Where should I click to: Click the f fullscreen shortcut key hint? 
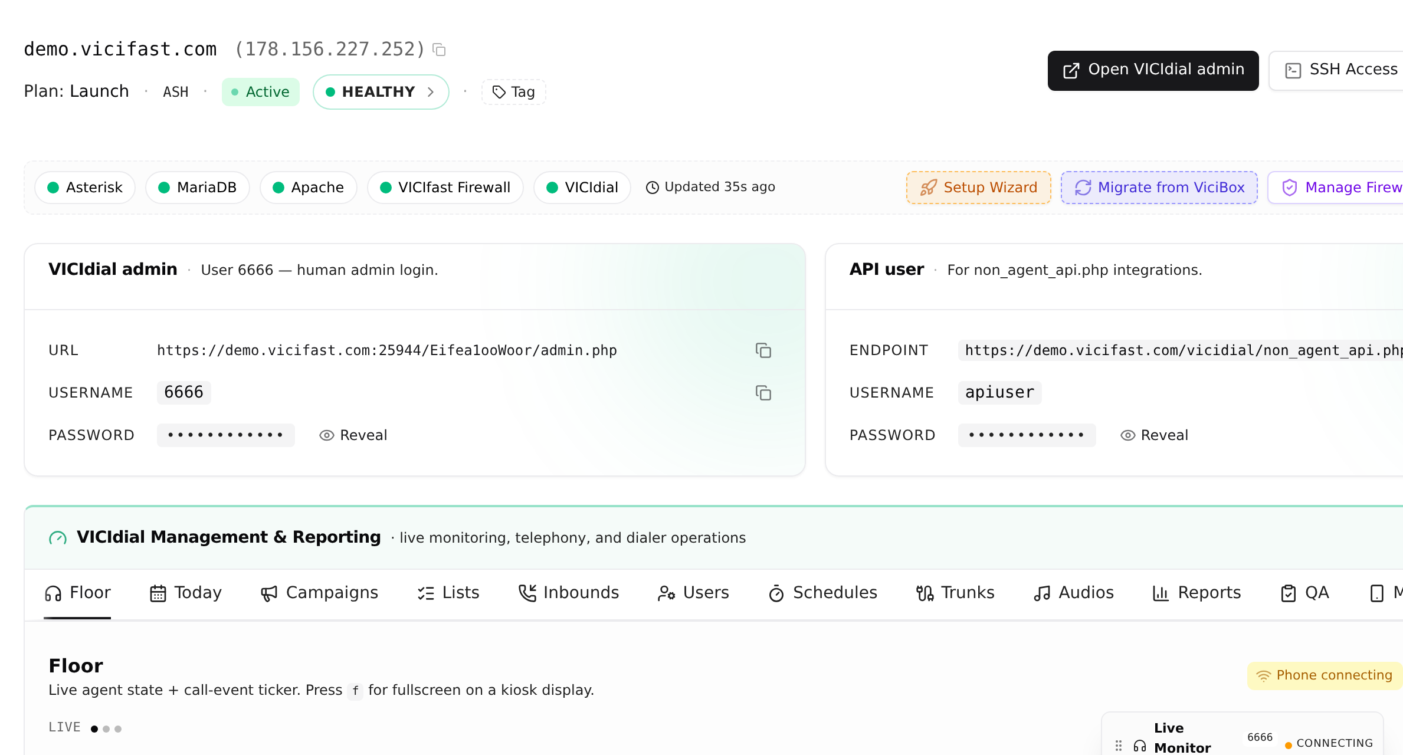(x=355, y=691)
